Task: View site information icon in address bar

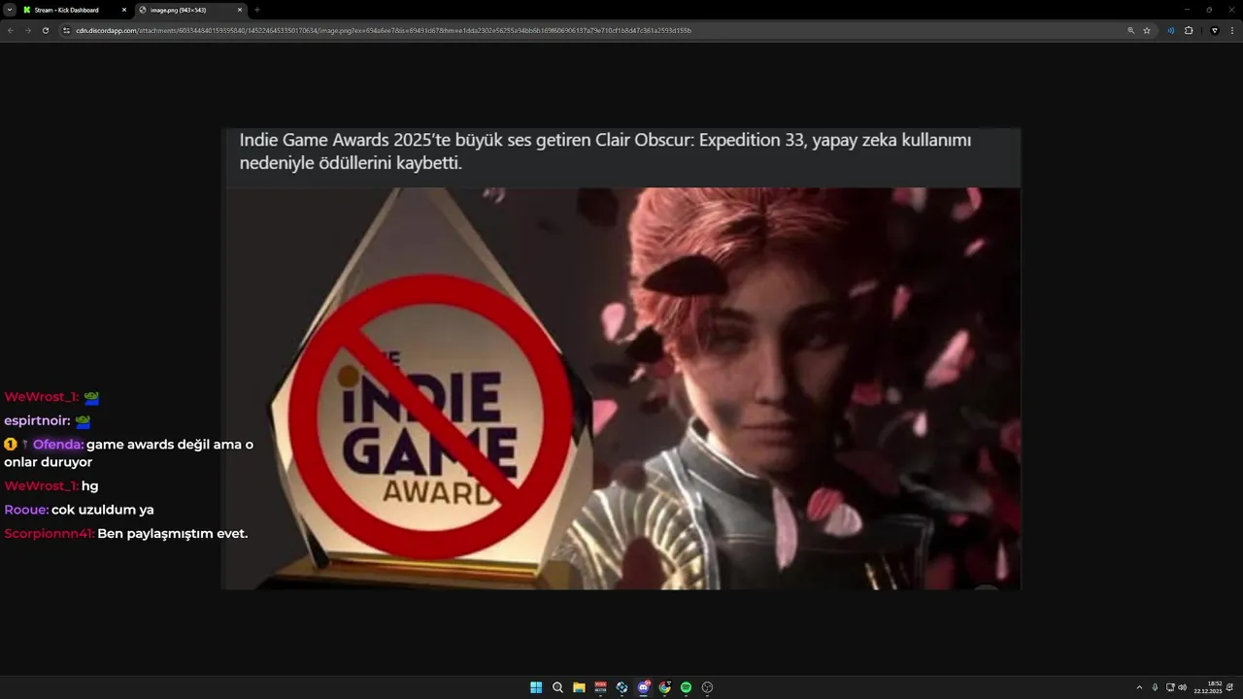Action: 67,30
